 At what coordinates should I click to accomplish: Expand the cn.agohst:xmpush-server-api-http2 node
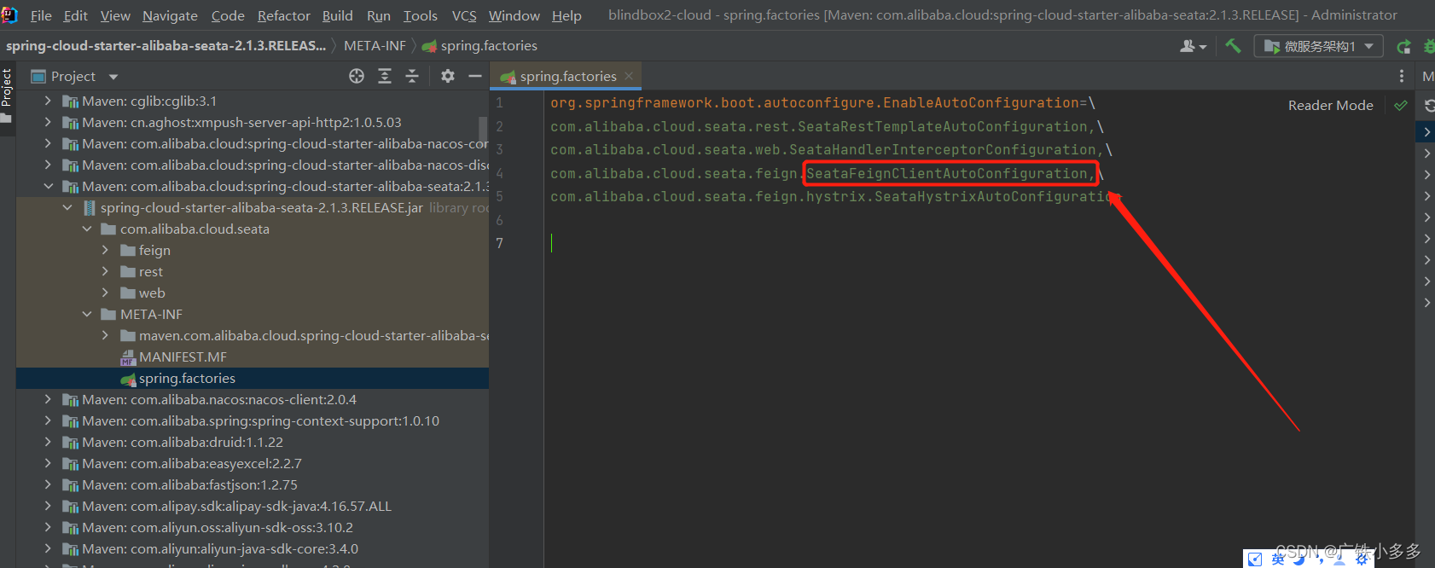click(x=49, y=123)
